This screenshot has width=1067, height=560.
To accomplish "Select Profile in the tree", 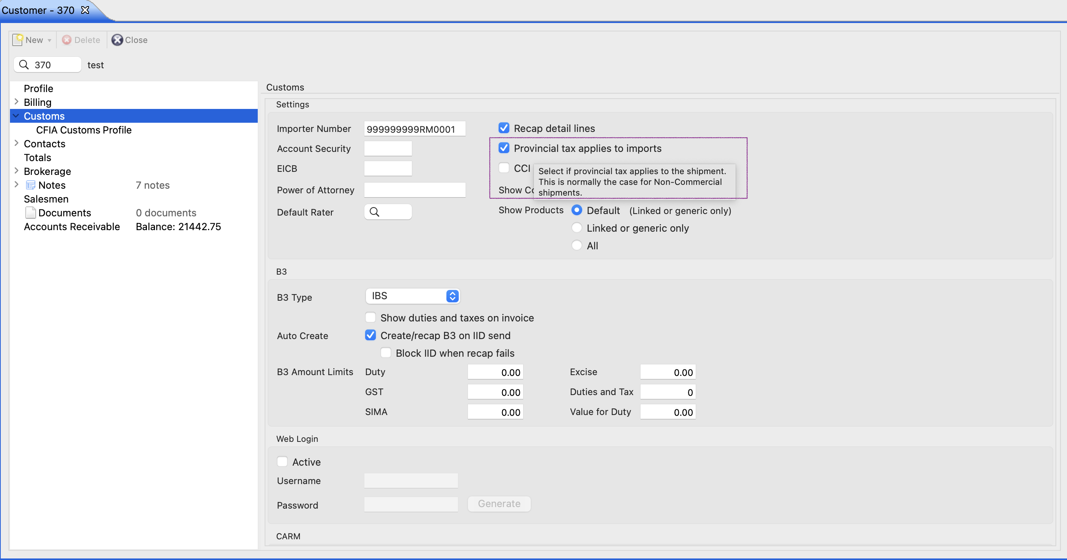I will [38, 88].
